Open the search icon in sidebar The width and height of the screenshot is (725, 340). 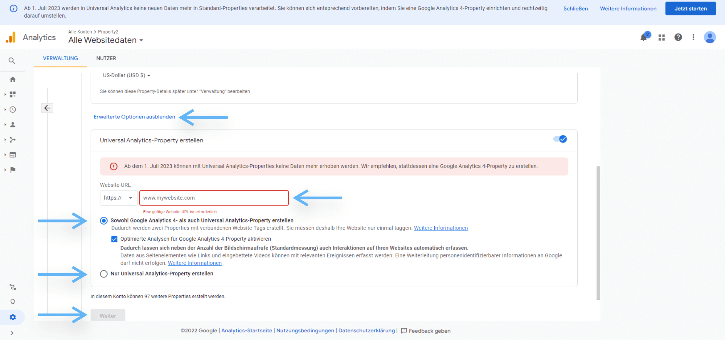pos(12,61)
